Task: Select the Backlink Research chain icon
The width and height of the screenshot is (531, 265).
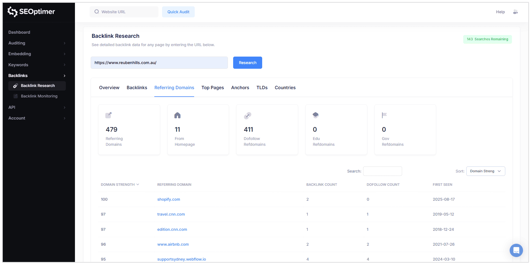Action: point(16,86)
